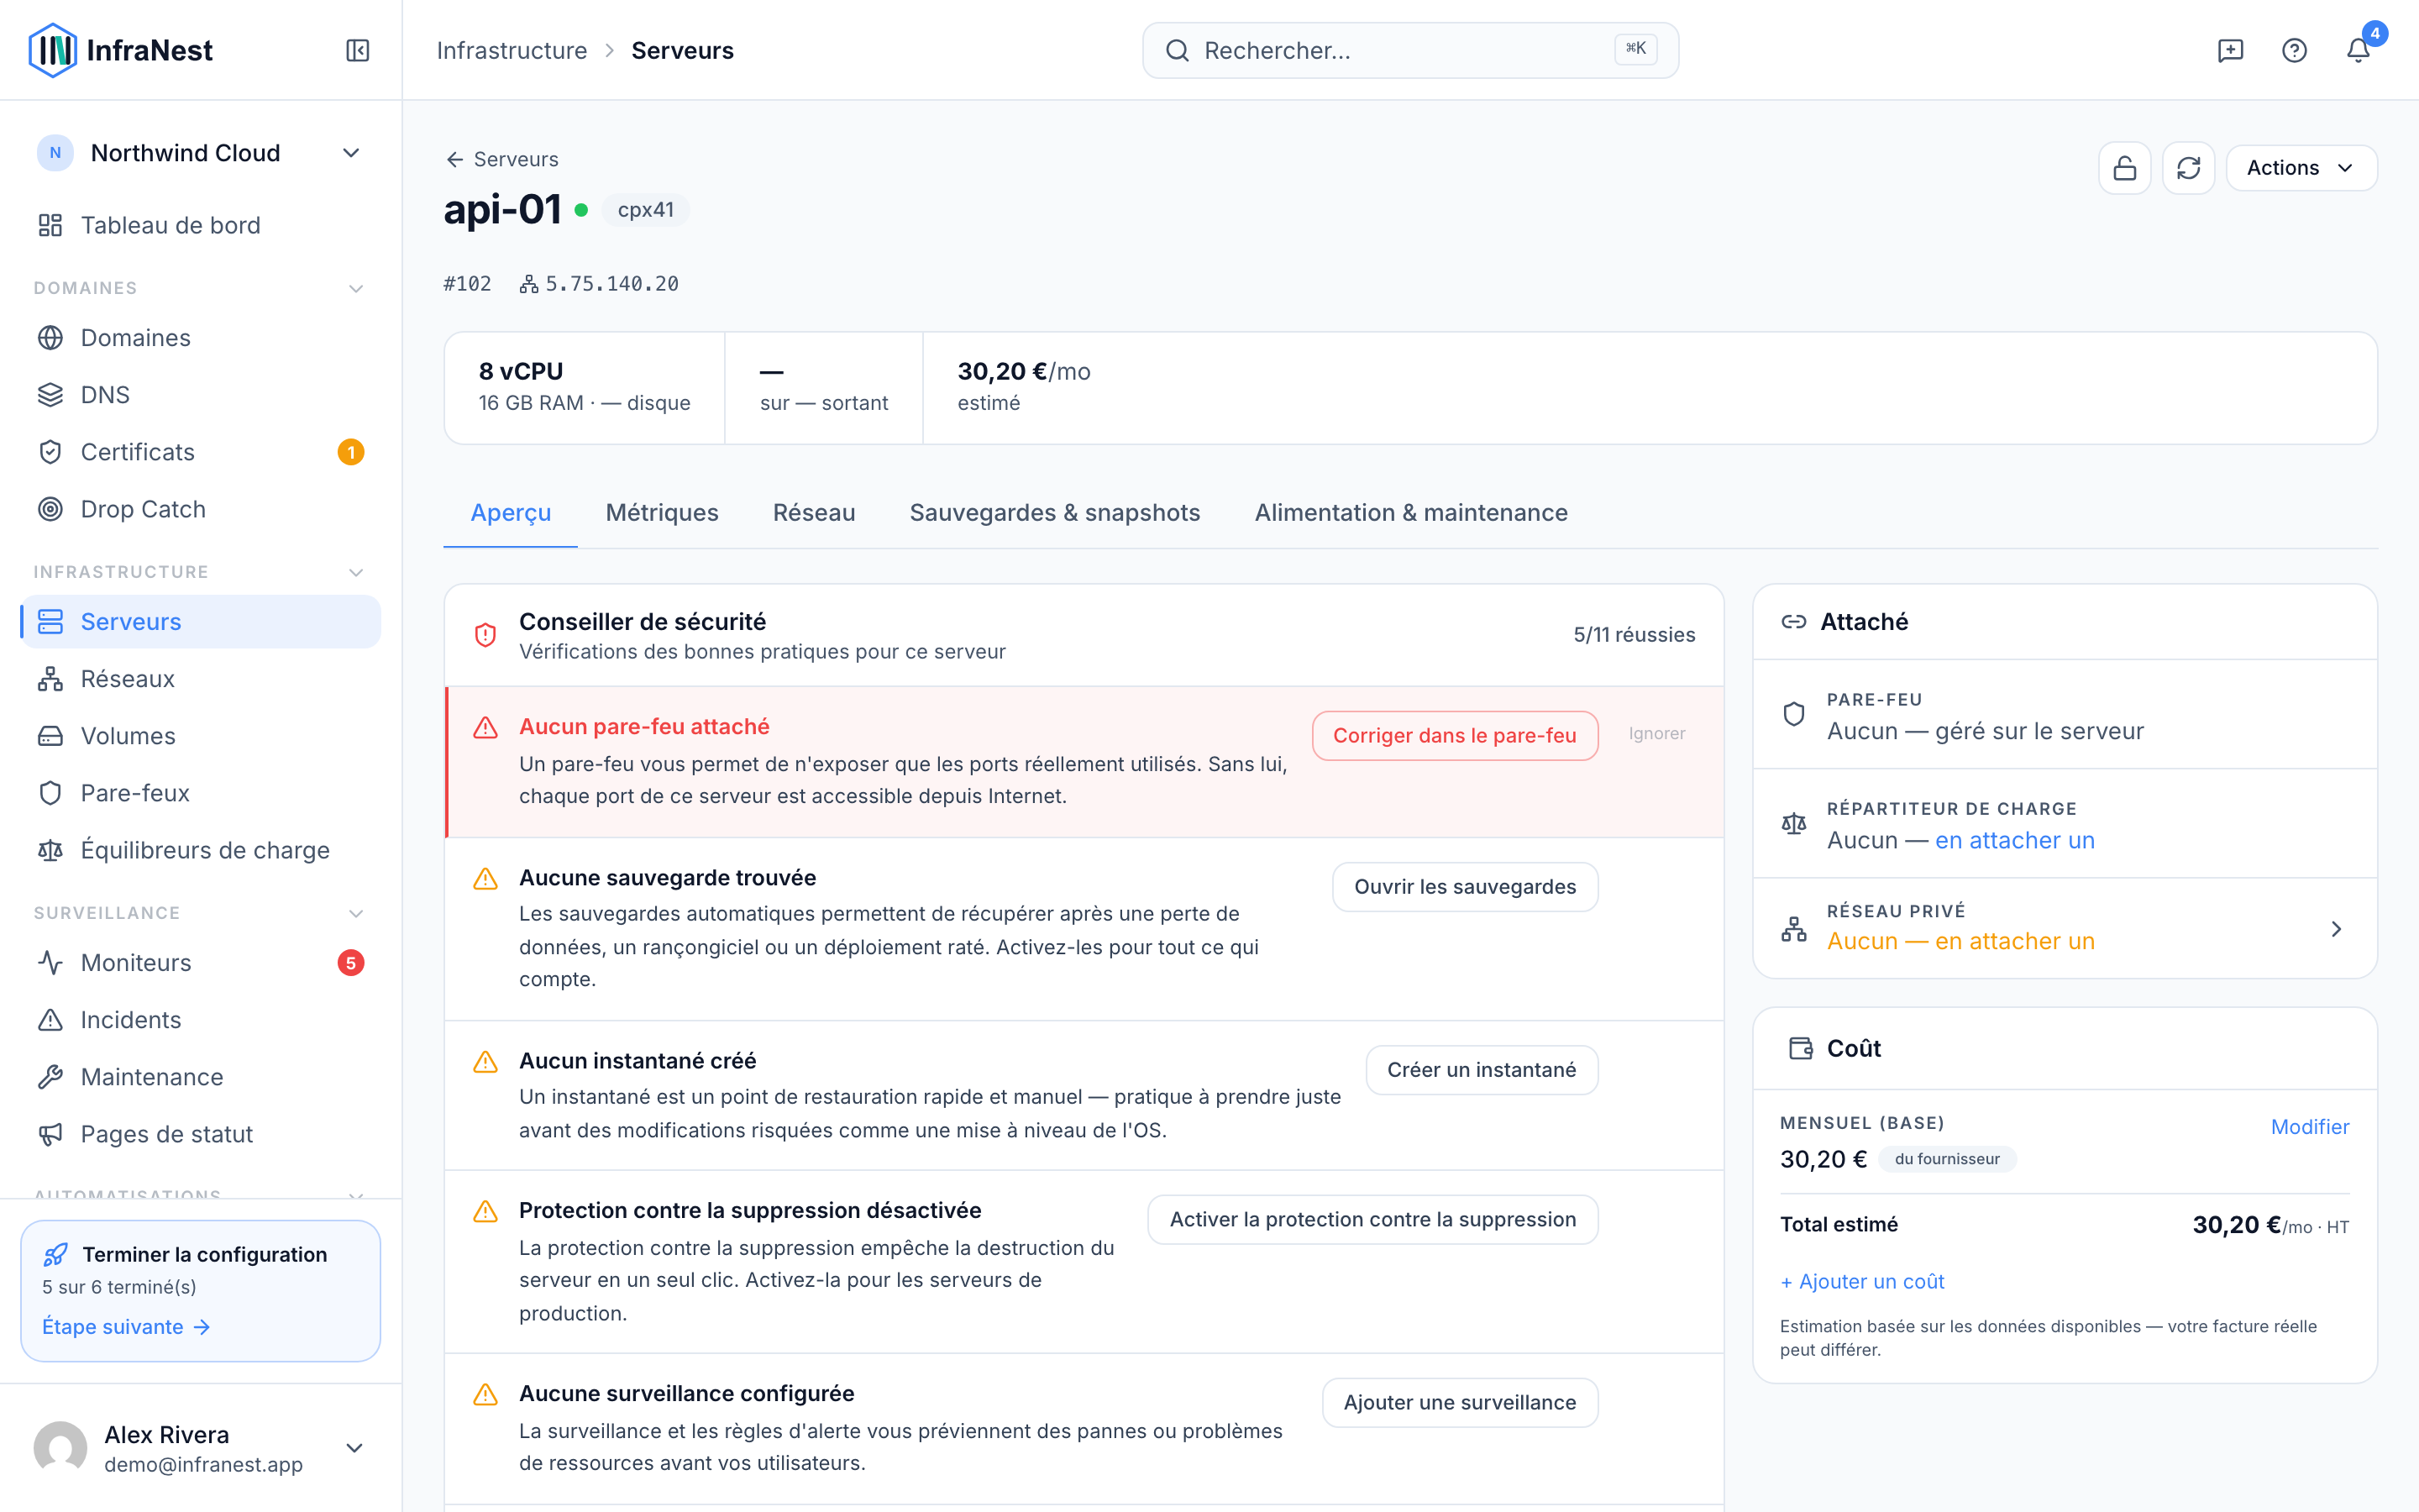Open the Réseau privé row chevron
Image resolution: width=2419 pixels, height=1512 pixels.
[x=2336, y=929]
